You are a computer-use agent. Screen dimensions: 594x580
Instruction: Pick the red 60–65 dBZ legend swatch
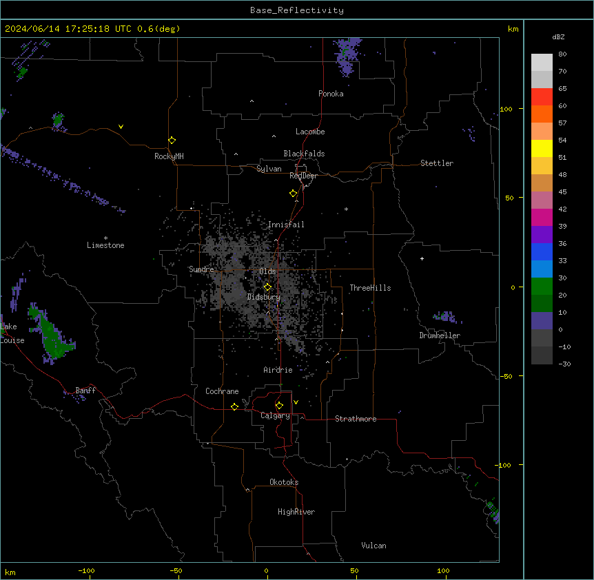click(542, 96)
